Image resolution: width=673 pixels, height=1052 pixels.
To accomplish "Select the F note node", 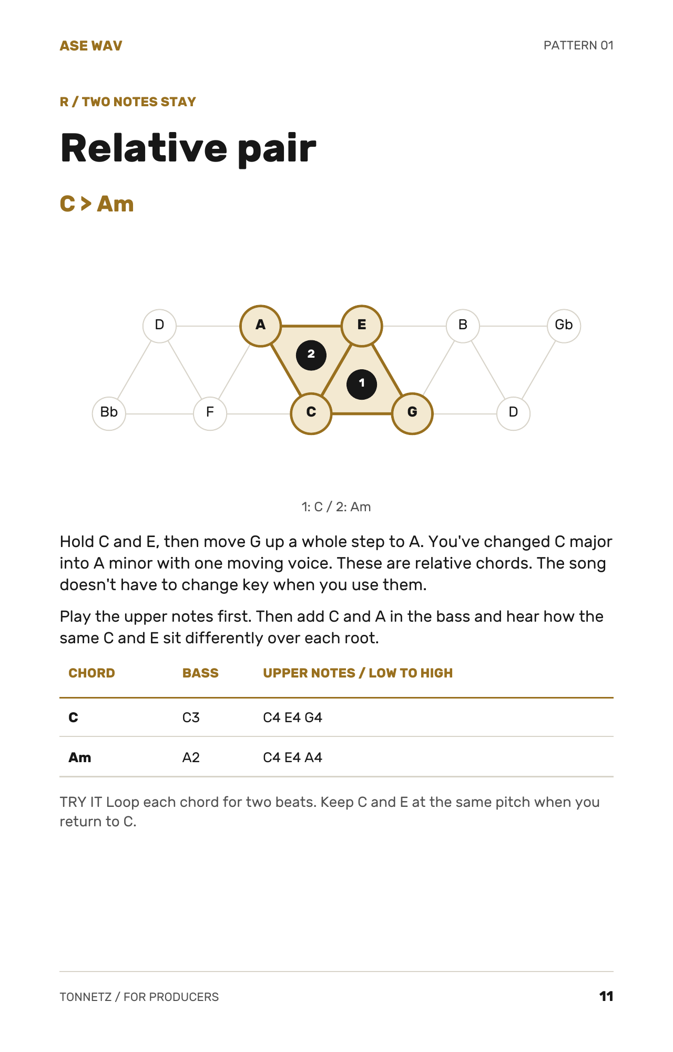I will pyautogui.click(x=210, y=413).
